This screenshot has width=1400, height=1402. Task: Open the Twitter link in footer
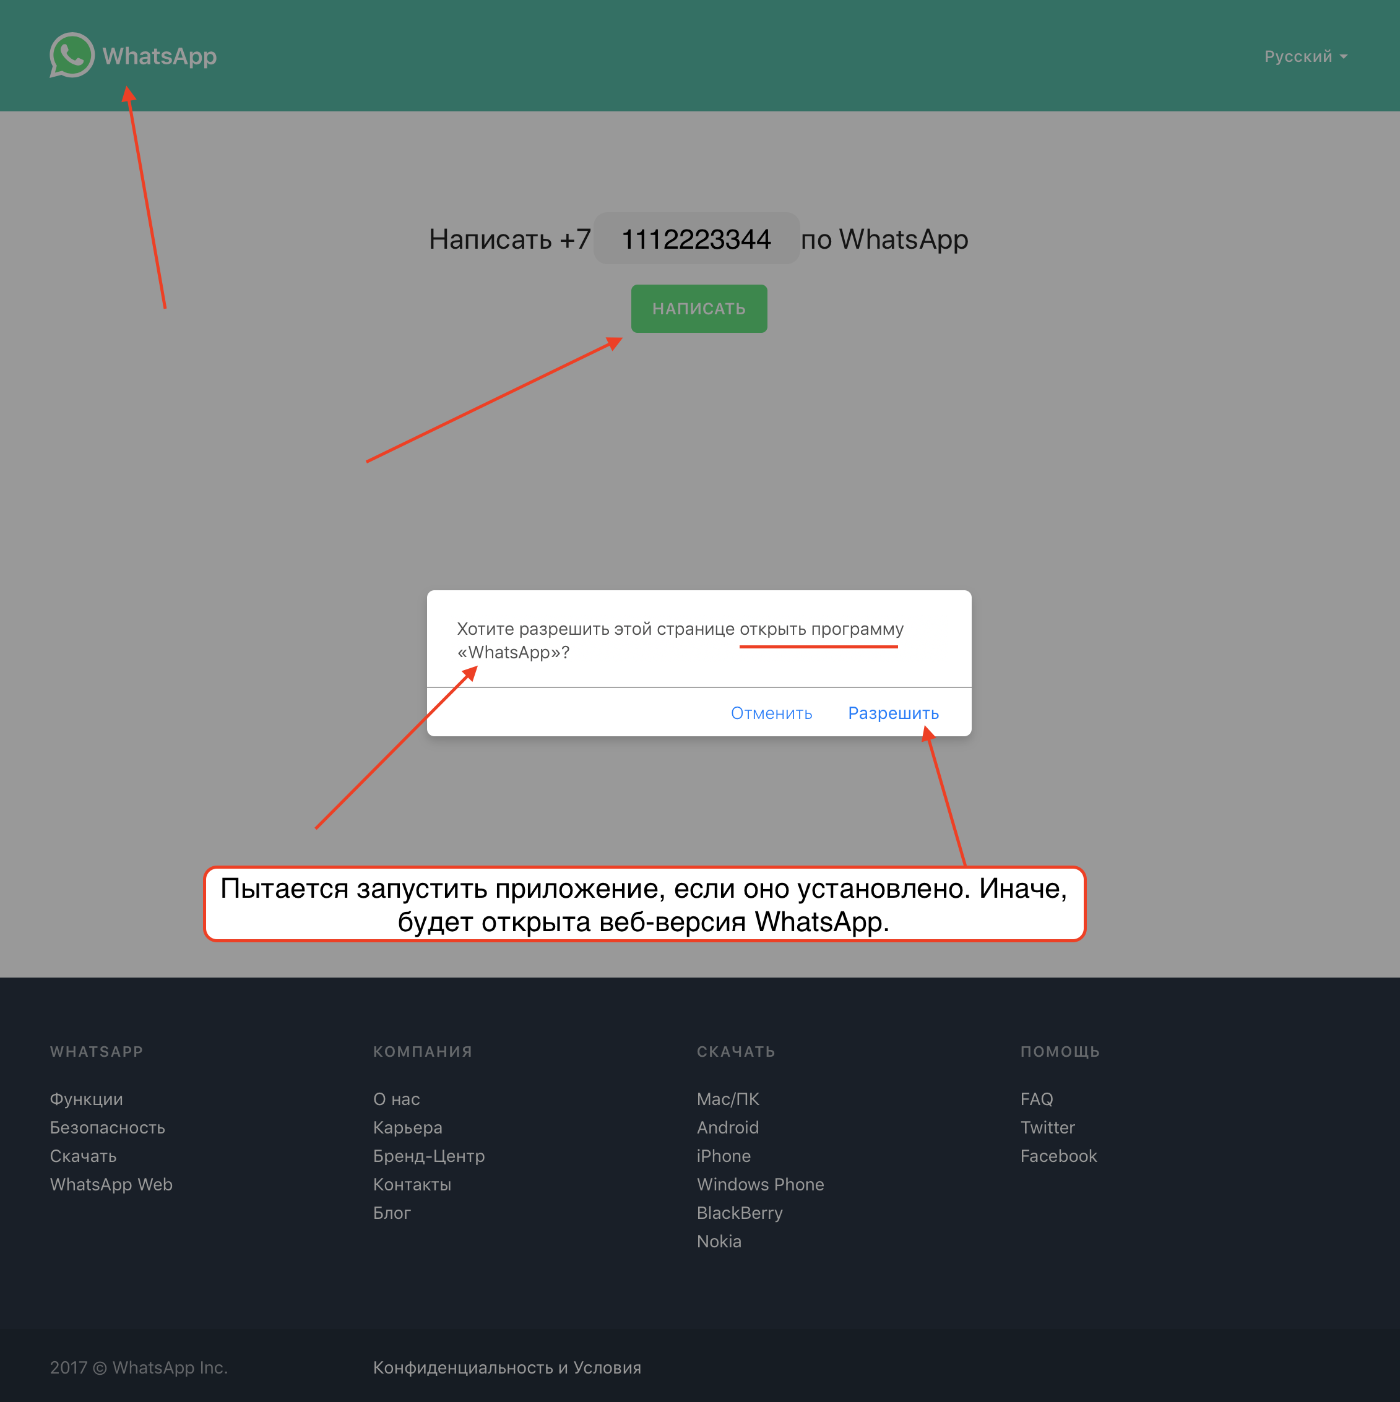pos(1047,1127)
